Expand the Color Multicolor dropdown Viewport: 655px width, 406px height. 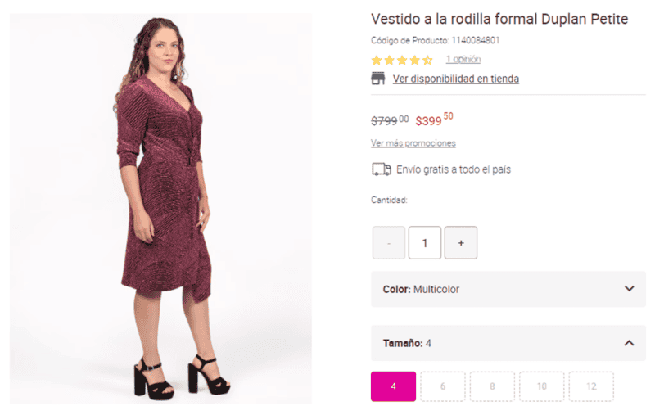pyautogui.click(x=508, y=289)
